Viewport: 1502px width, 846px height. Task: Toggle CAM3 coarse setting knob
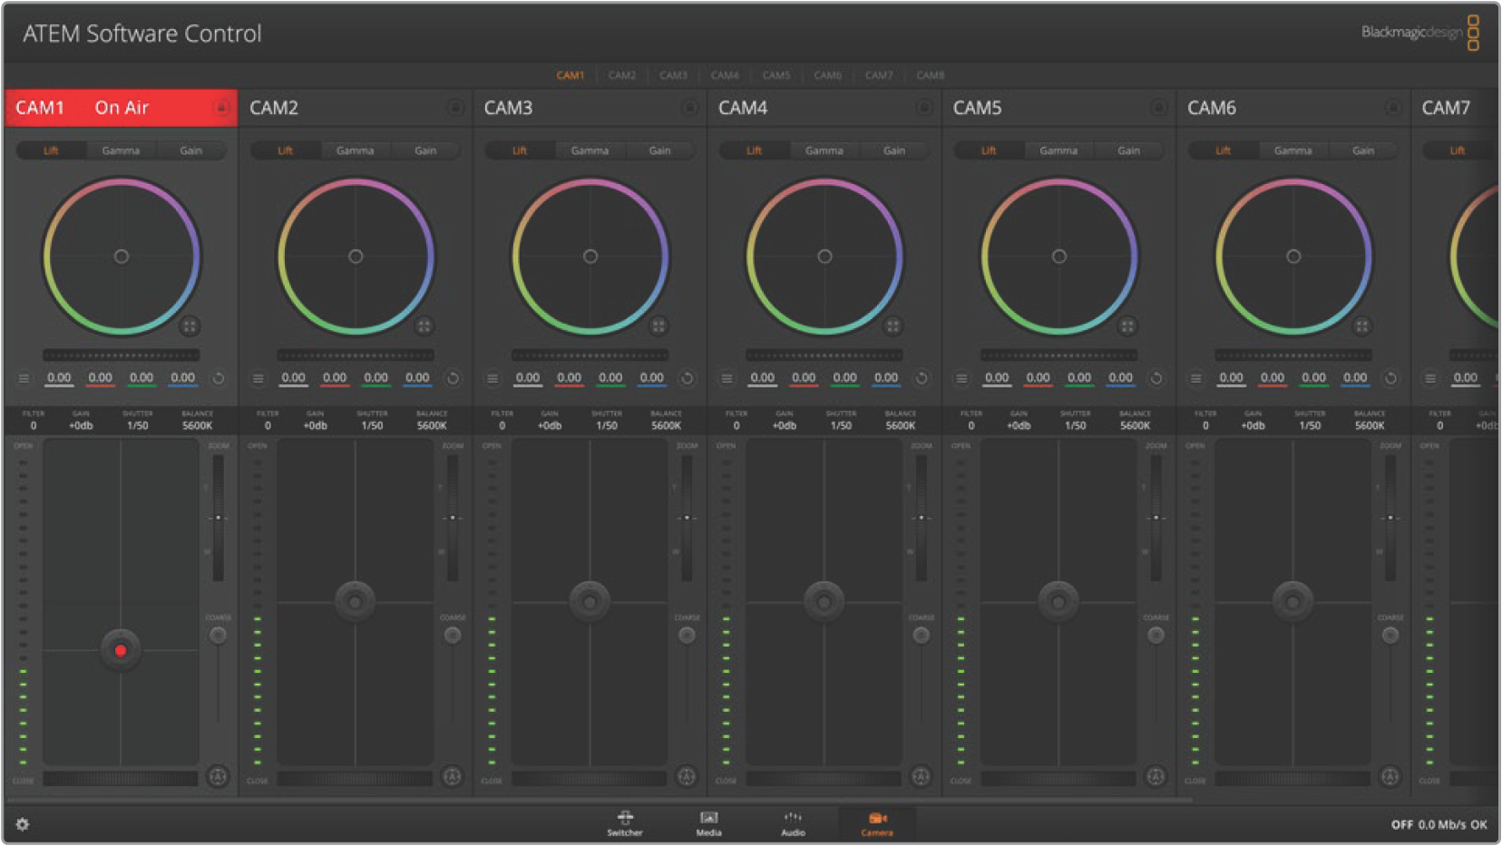(x=687, y=636)
